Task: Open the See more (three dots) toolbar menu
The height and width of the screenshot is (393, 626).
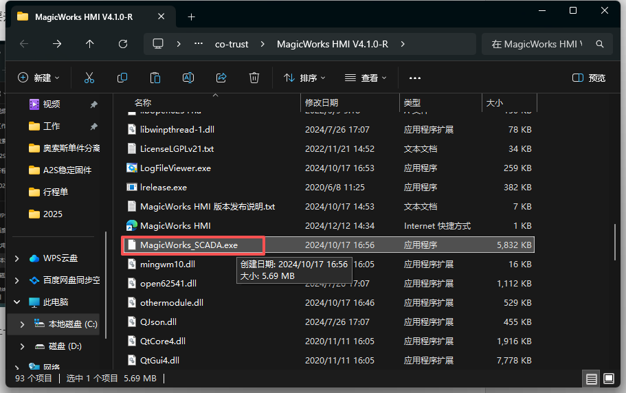Action: click(415, 78)
